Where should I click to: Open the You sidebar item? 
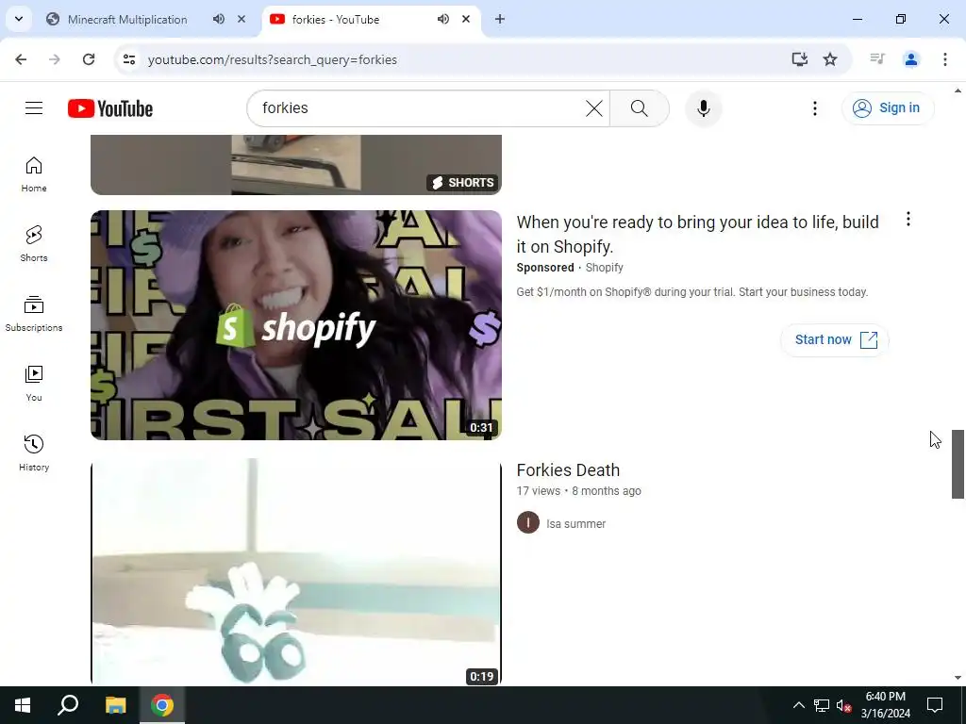[x=34, y=383]
